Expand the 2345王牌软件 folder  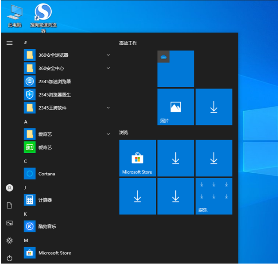click(x=108, y=108)
